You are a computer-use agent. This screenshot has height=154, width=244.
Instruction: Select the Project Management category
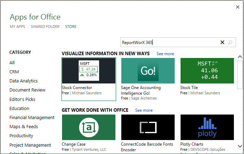click(30, 145)
